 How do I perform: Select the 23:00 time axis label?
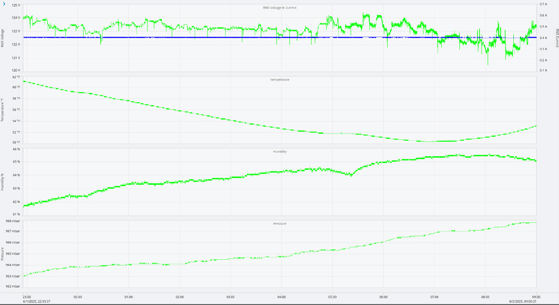(27, 297)
